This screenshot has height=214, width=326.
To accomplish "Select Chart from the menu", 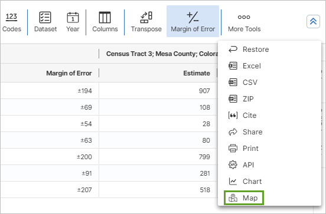I will click(245, 182).
